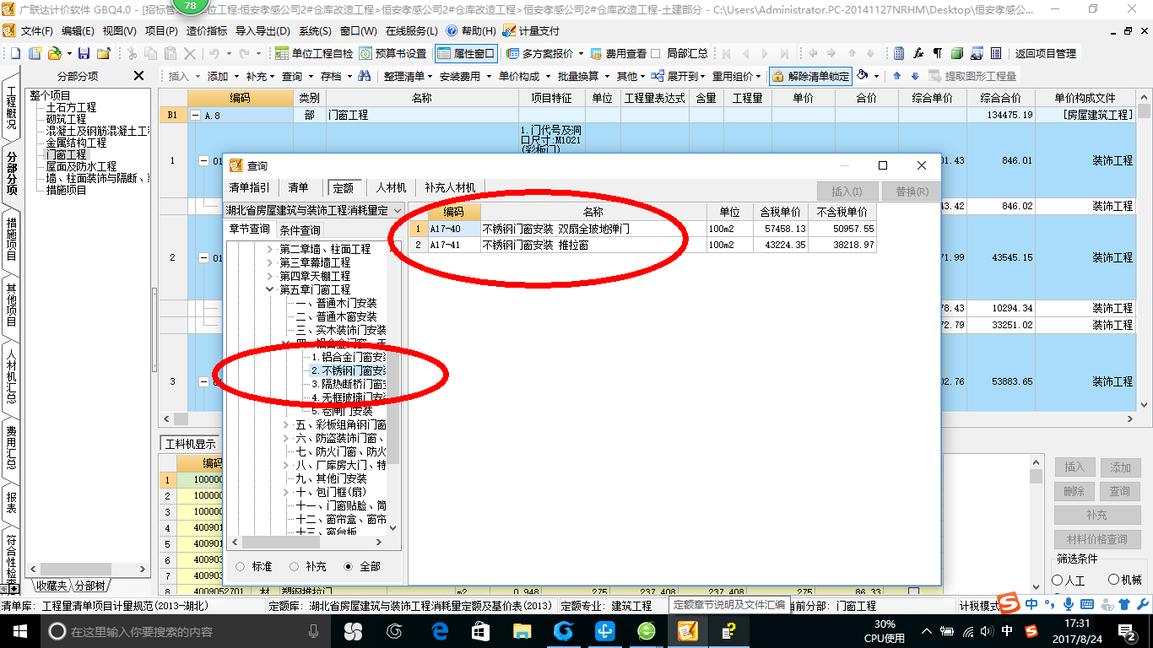Click the 工料机显示 tab button
Viewport: 1153px width, 648px height.
click(x=191, y=444)
